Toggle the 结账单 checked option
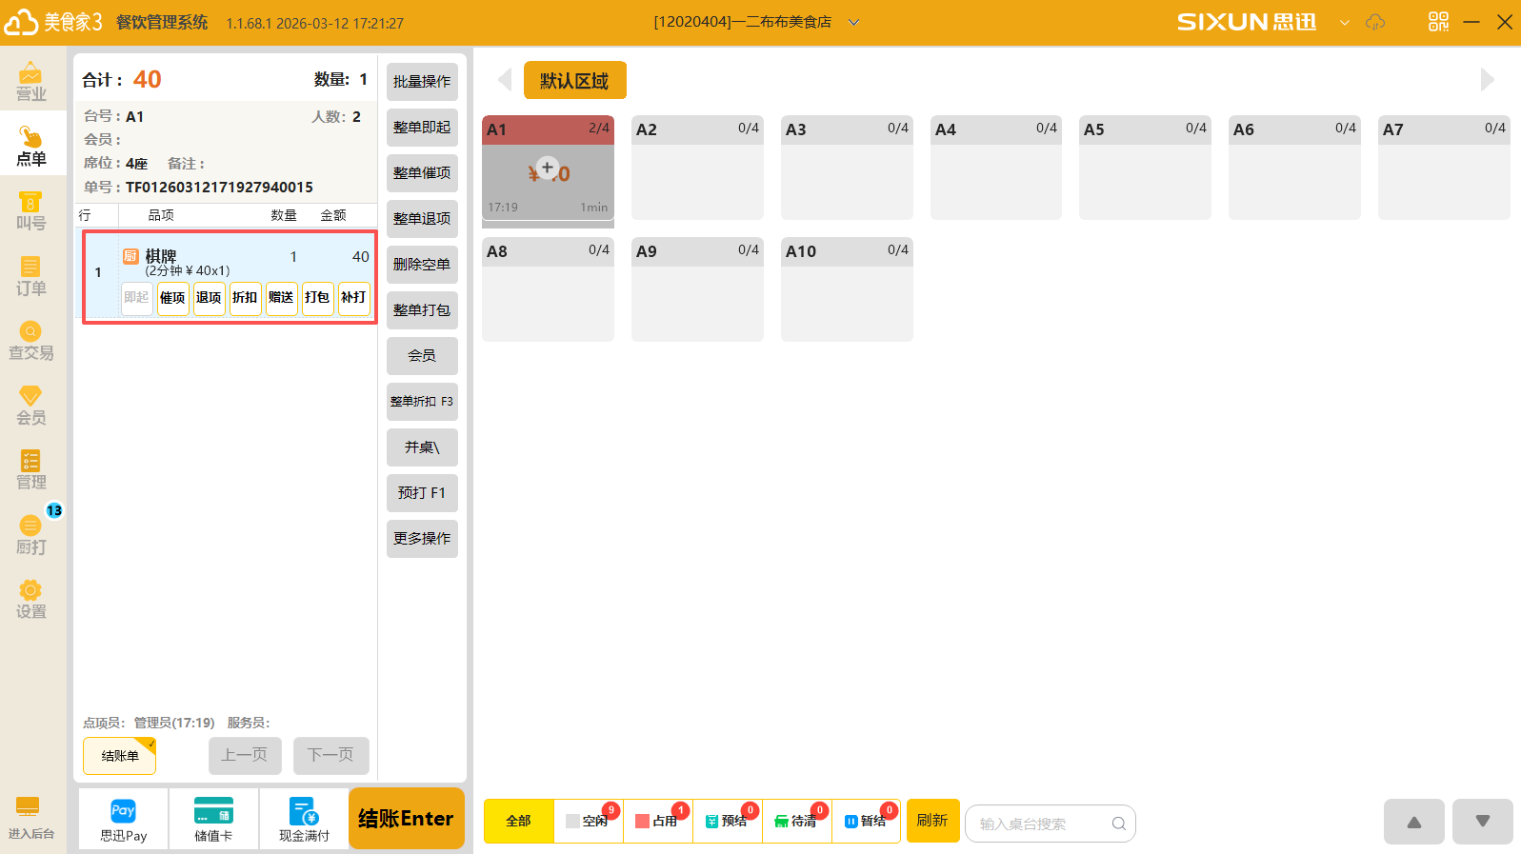The image size is (1521, 854). [x=120, y=756]
